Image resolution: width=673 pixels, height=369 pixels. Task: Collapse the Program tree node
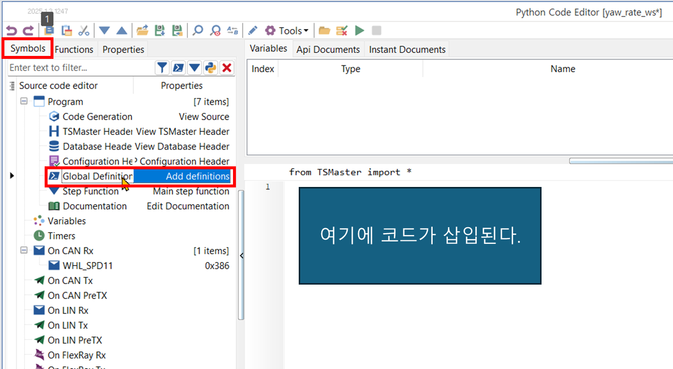[x=24, y=102]
